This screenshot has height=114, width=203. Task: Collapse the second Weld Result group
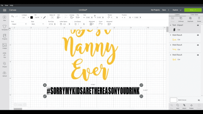171,45
